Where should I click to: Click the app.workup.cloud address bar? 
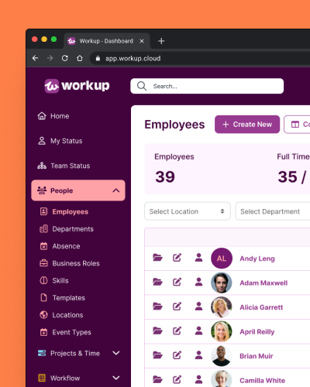coord(200,58)
